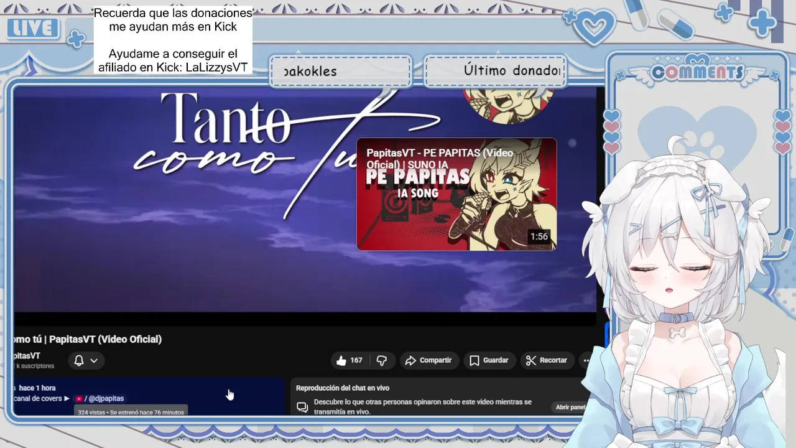Click 'Reproducción del chat en vivo' heading
796x448 pixels.
(x=343, y=388)
